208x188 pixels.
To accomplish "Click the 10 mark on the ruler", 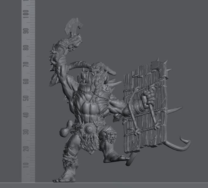I will pyautogui.click(x=27, y=165).
